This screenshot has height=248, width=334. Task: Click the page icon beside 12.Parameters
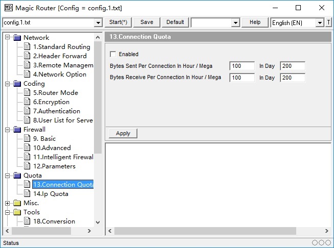tap(27, 166)
